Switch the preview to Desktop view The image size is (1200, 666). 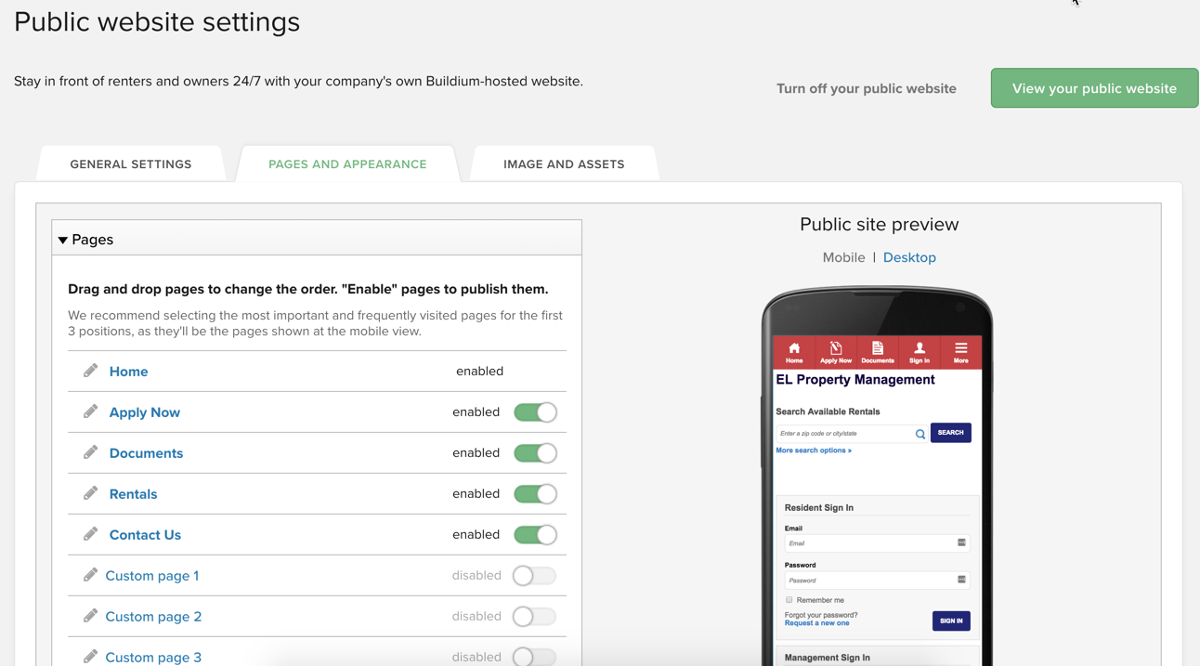pos(908,257)
